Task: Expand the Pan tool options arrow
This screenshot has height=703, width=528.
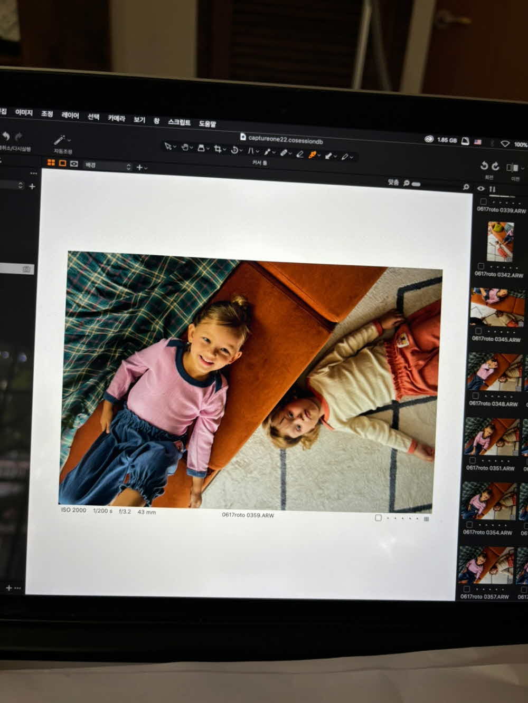Action: coord(191,148)
